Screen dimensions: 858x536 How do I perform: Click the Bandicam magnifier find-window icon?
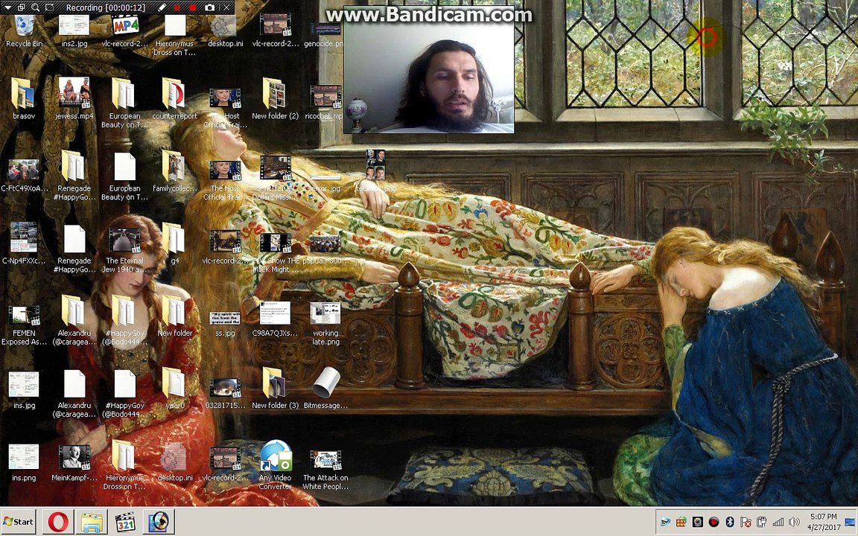pos(36,7)
